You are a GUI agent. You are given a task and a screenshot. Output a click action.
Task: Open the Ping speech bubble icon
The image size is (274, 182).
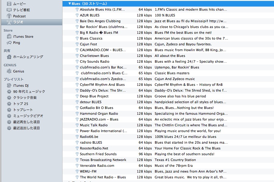(9, 43)
